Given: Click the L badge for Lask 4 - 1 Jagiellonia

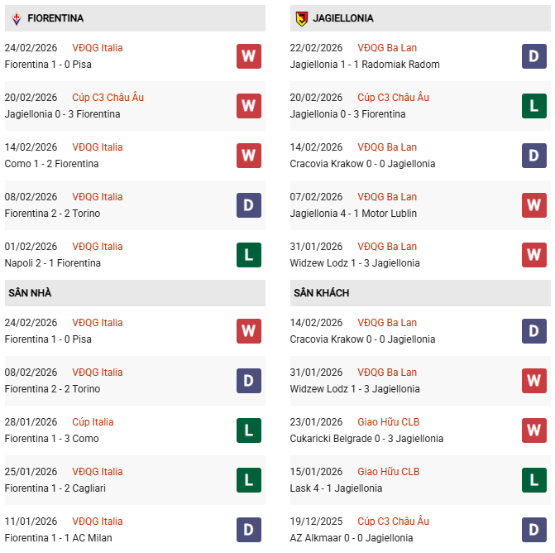Looking at the screenshot, I should tap(533, 480).
